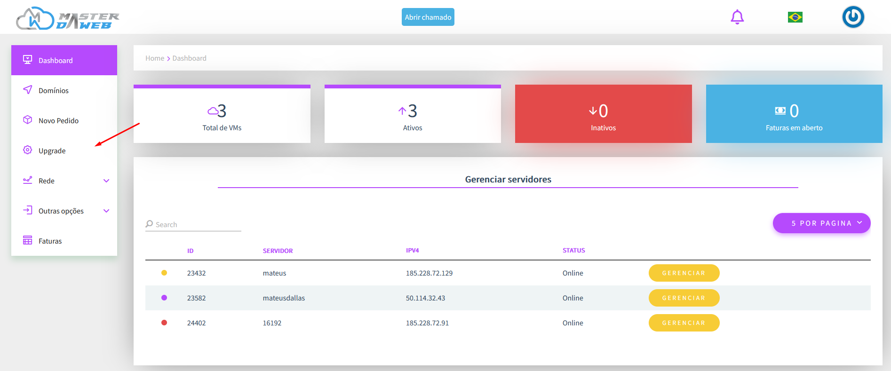Click the up arrow icon in the Ativos card
Screen dimensions: 891x371
[x=402, y=111]
